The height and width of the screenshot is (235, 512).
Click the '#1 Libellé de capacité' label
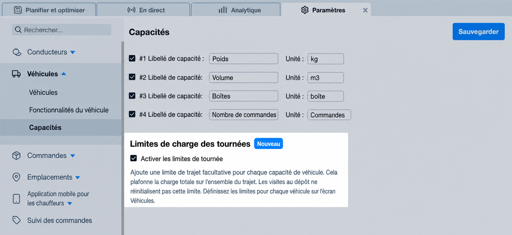pos(172,58)
